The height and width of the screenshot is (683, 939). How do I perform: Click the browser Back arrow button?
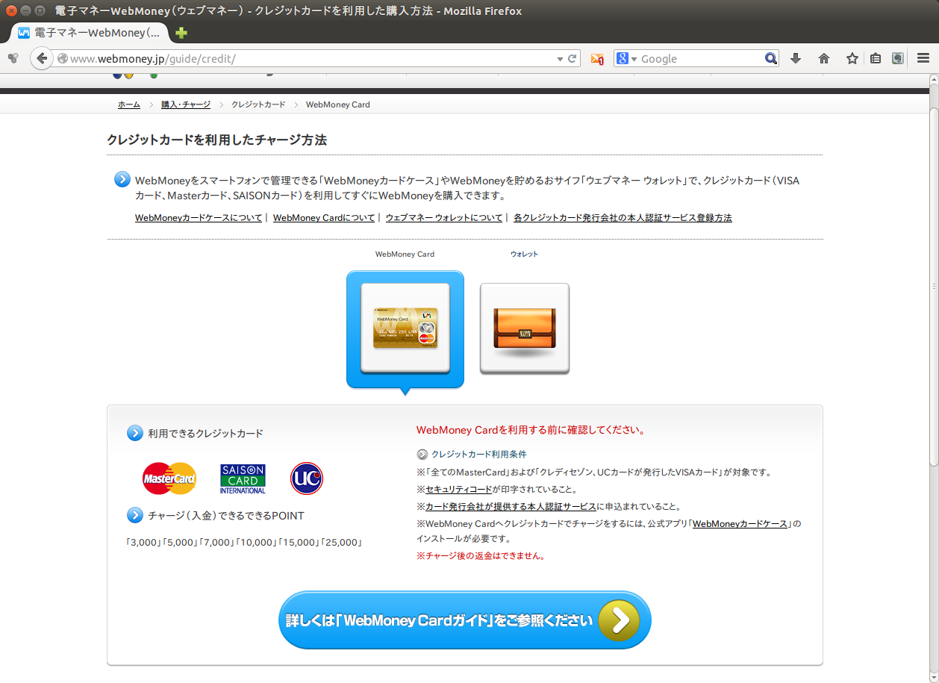click(x=41, y=58)
